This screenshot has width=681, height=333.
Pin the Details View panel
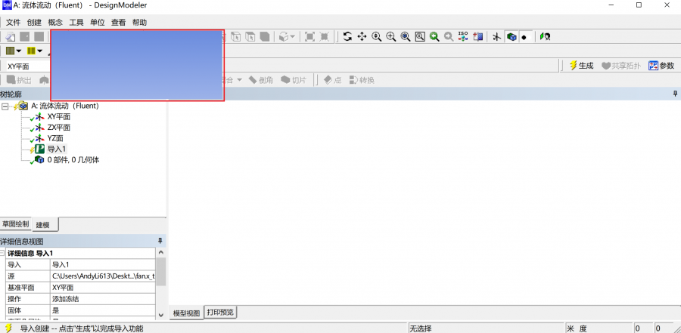pos(160,241)
